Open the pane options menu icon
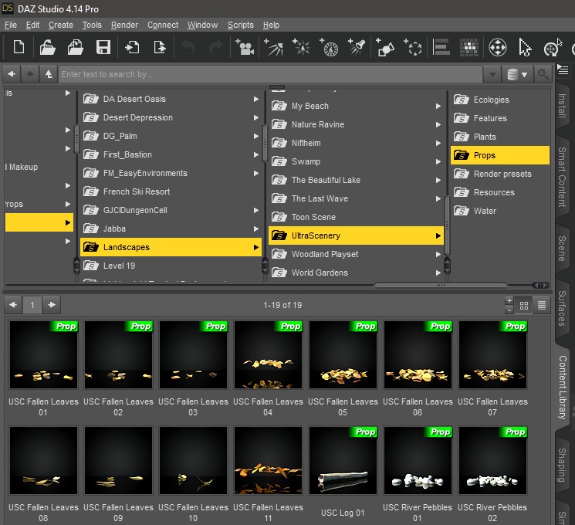The width and height of the screenshot is (575, 525). coord(563,69)
